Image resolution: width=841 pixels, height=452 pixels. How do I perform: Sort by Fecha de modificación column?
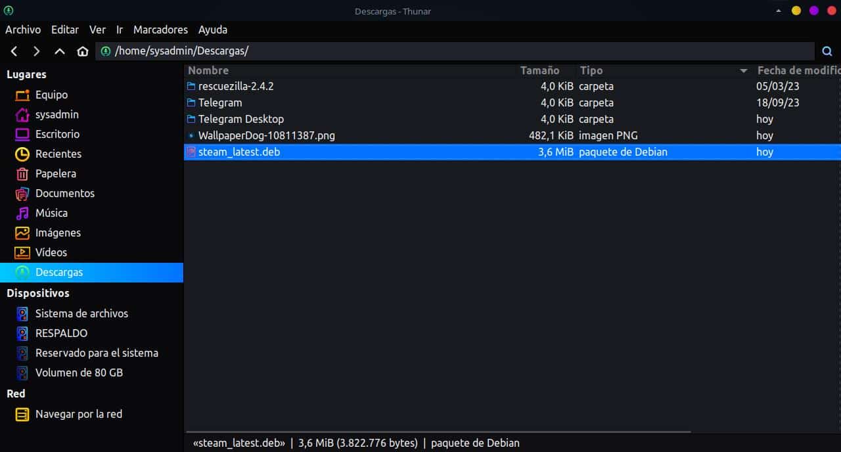(x=797, y=70)
